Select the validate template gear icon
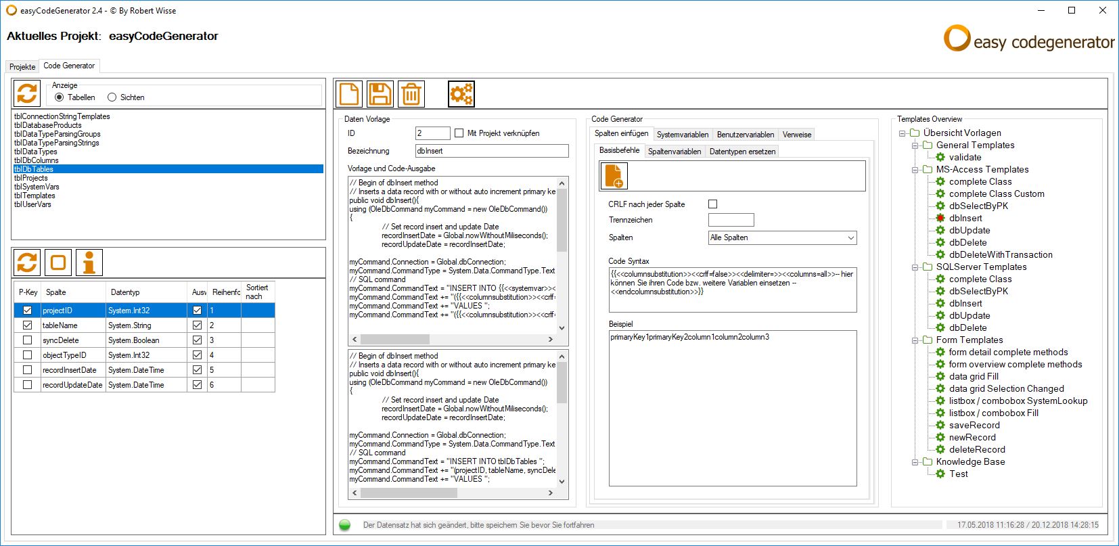Screen dimensions: 1119x546 tap(940, 157)
